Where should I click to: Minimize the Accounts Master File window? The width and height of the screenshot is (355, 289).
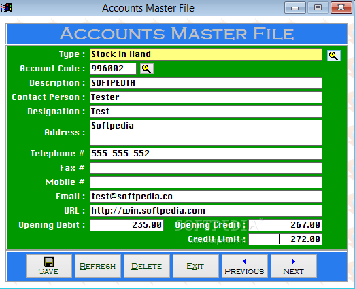pyautogui.click(x=295, y=8)
